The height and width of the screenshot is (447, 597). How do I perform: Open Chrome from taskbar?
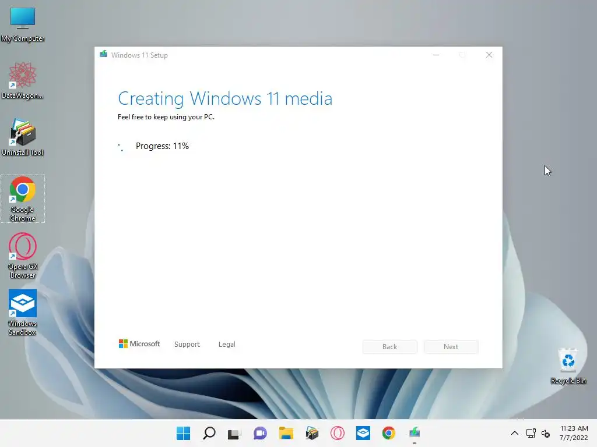[389, 433]
